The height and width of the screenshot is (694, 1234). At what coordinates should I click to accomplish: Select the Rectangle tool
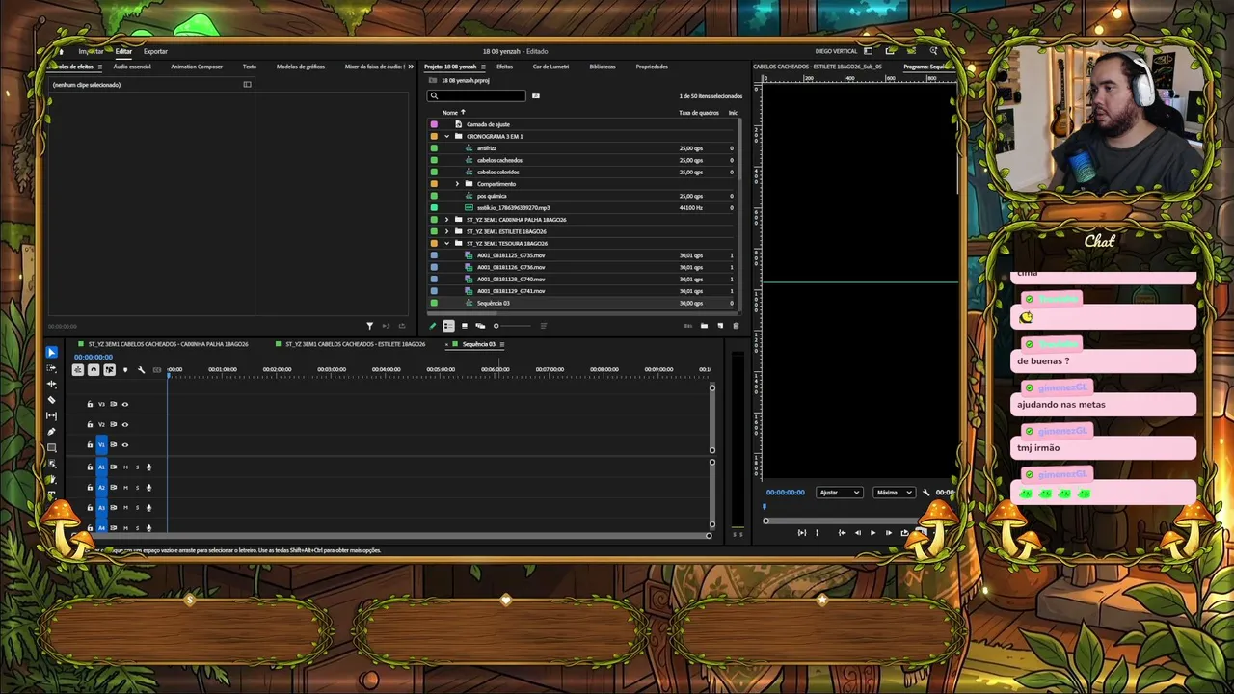click(x=52, y=447)
